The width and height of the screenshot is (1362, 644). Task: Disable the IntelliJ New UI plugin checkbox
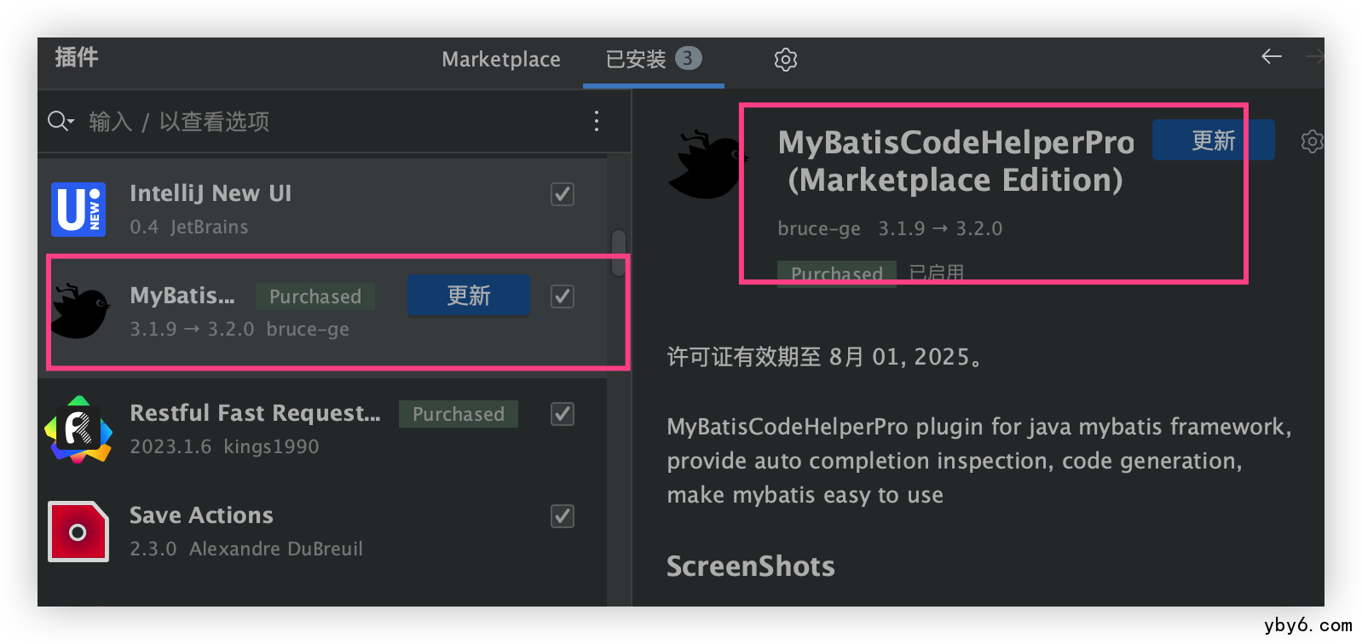tap(563, 194)
